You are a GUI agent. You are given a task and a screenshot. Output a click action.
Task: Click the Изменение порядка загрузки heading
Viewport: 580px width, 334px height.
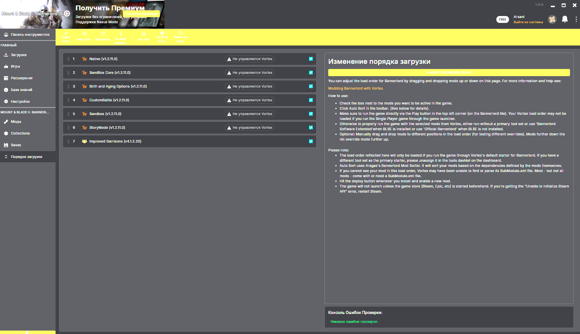pos(379,62)
